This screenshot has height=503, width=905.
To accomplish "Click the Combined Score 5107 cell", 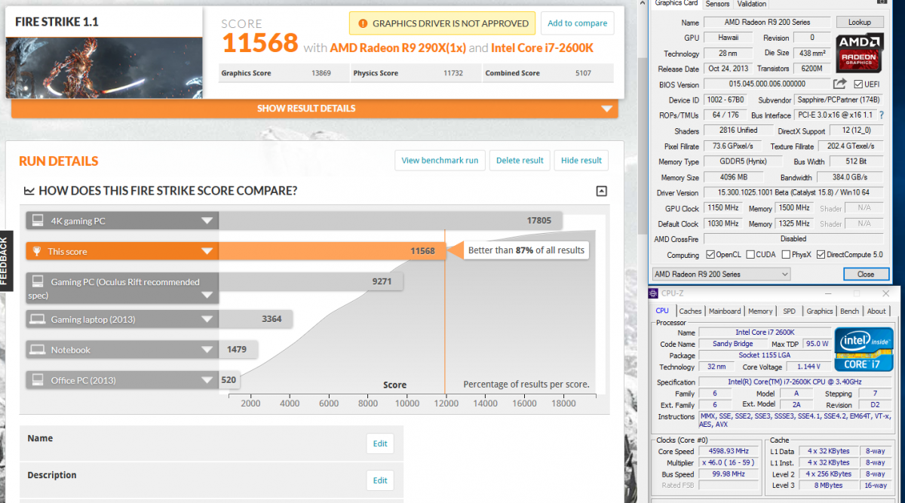I will tap(548, 73).
